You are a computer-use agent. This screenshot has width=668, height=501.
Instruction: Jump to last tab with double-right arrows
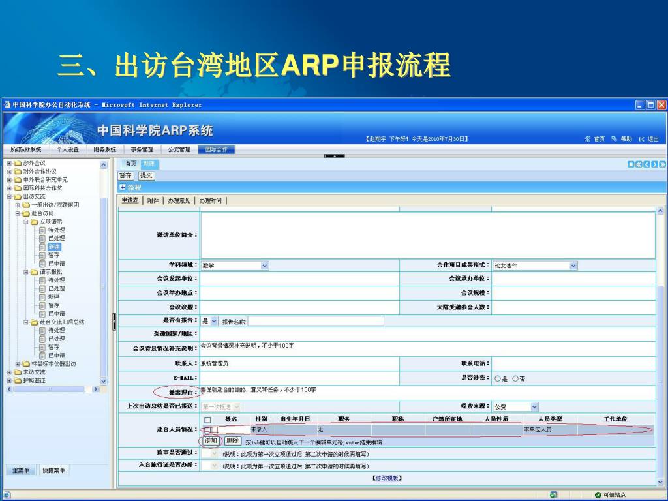coord(663,164)
